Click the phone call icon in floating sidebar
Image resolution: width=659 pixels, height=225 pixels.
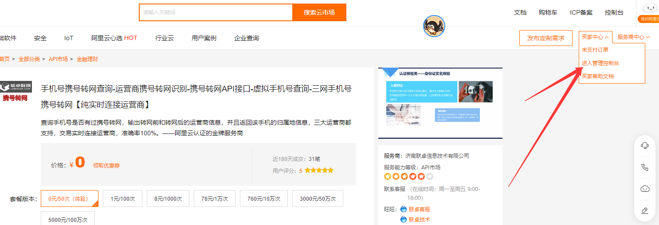pos(645,167)
